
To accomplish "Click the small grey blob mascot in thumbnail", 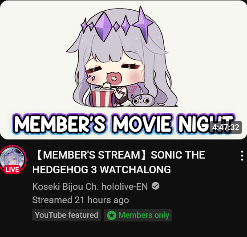I will [x=142, y=100].
